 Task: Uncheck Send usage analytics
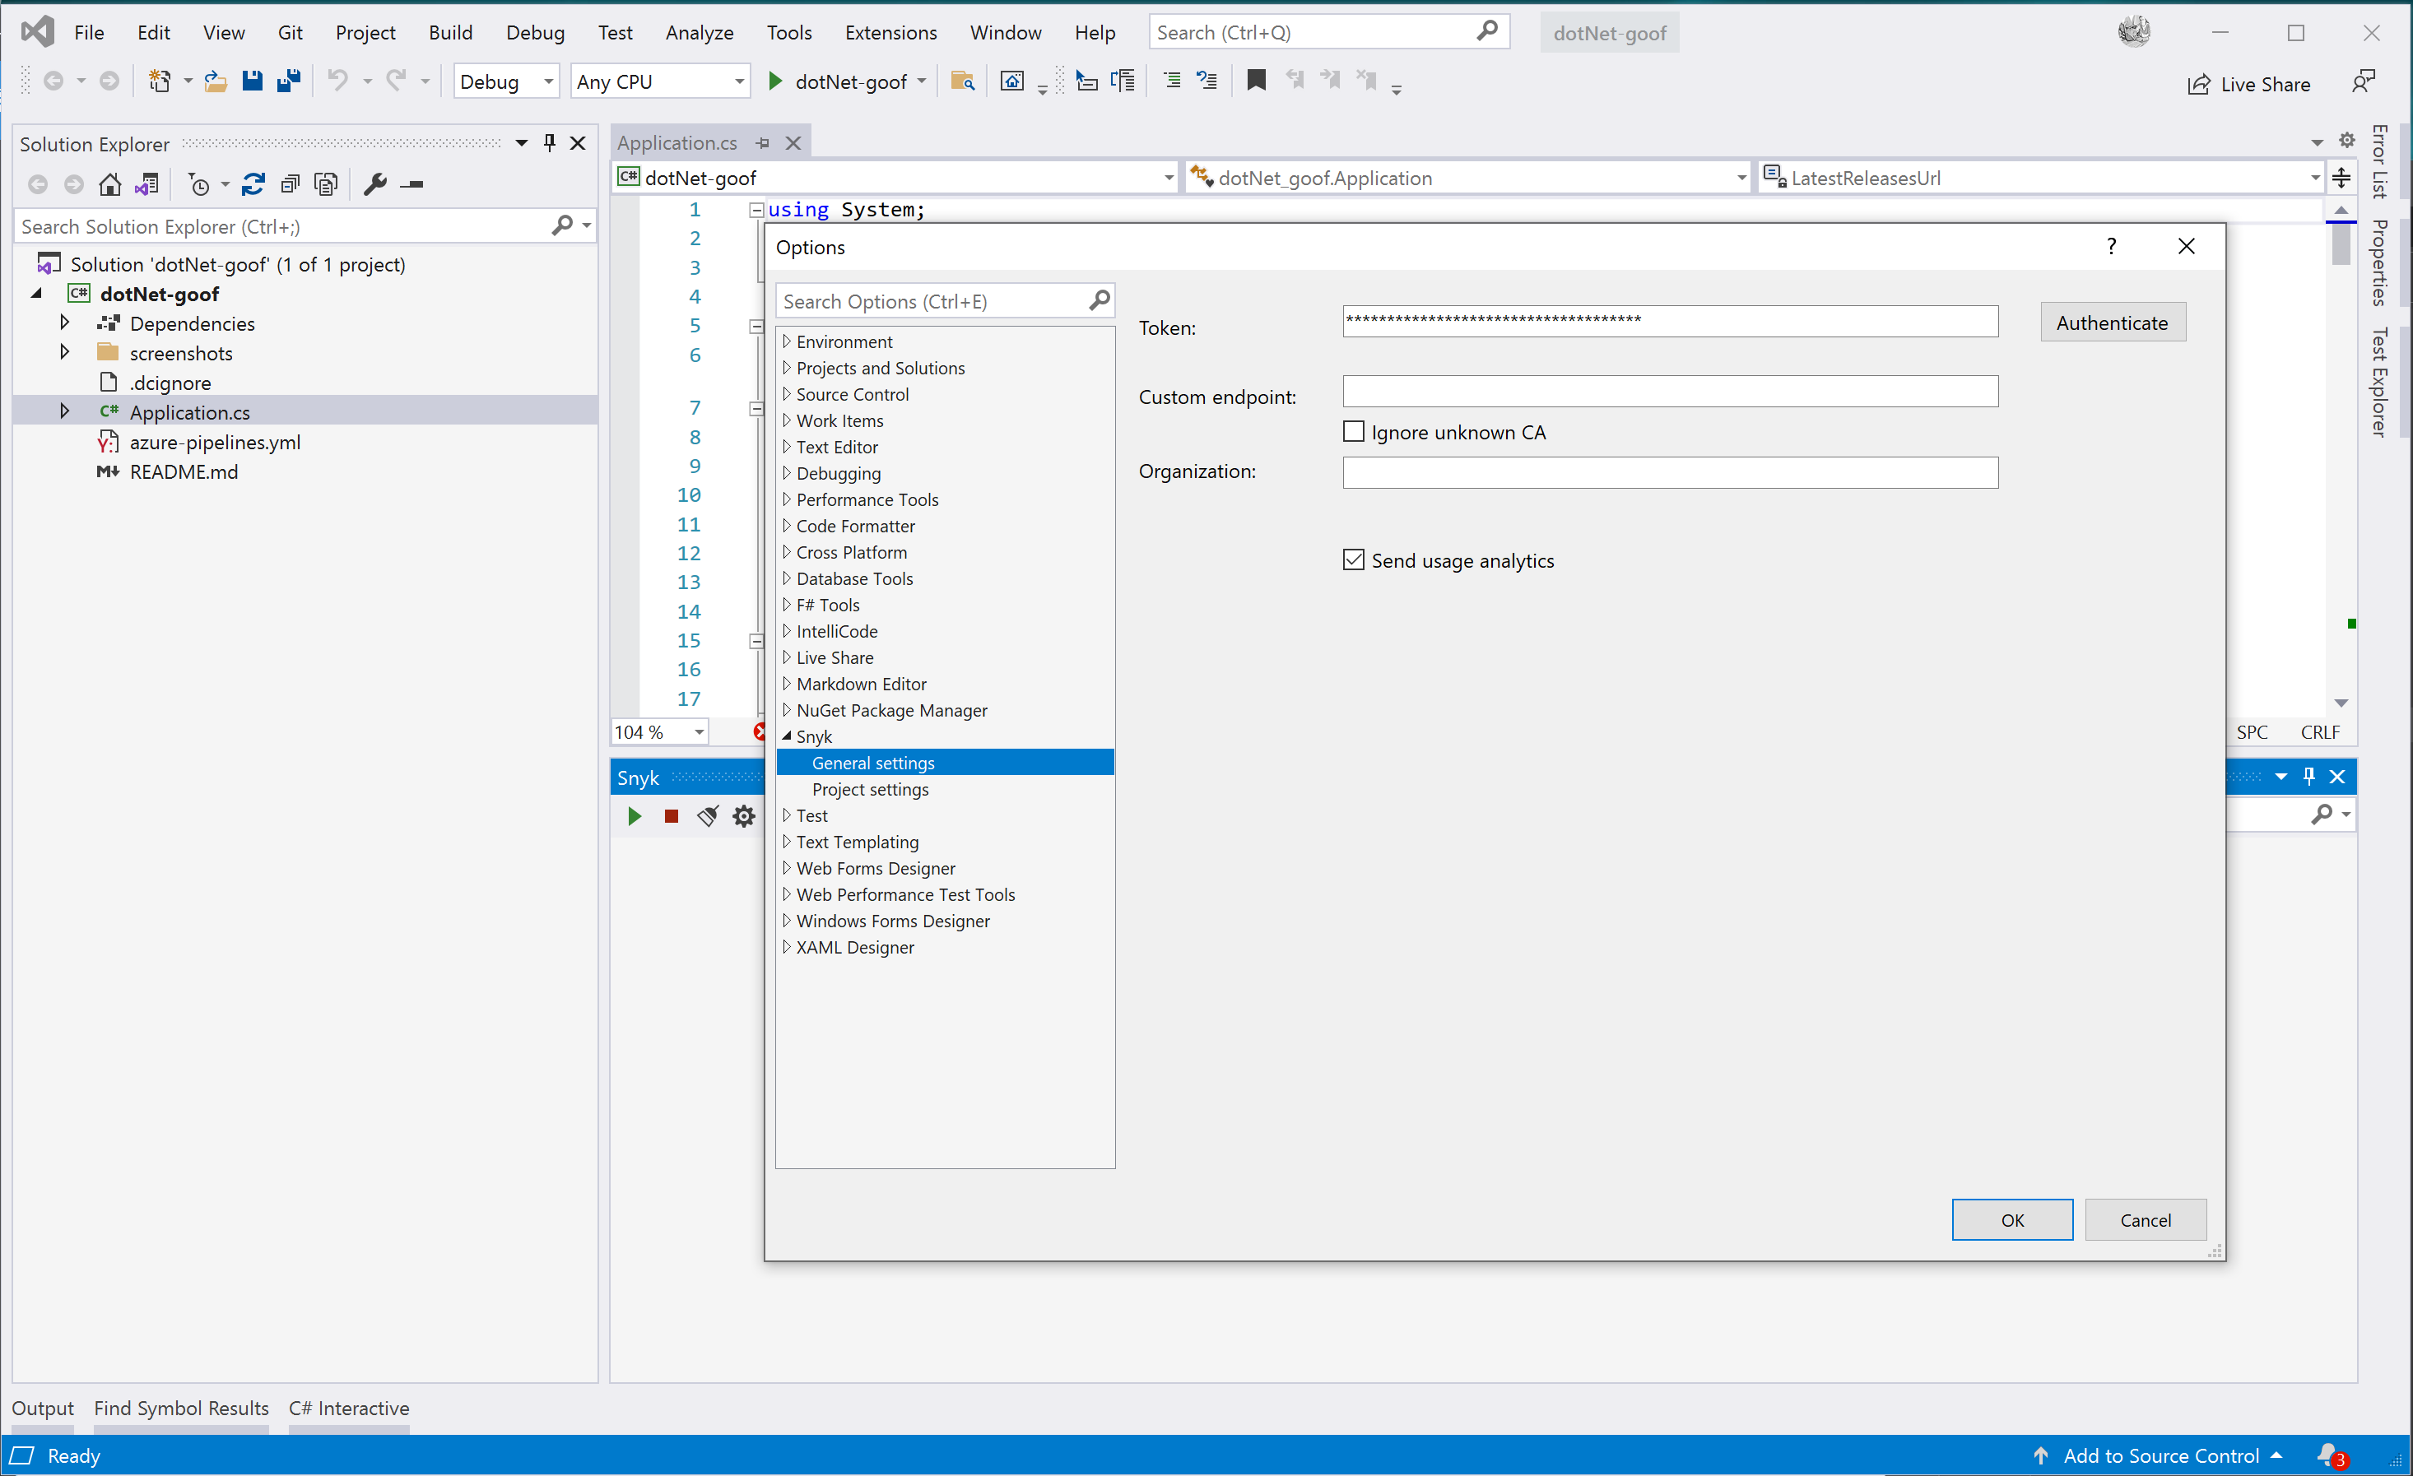[x=1353, y=559]
